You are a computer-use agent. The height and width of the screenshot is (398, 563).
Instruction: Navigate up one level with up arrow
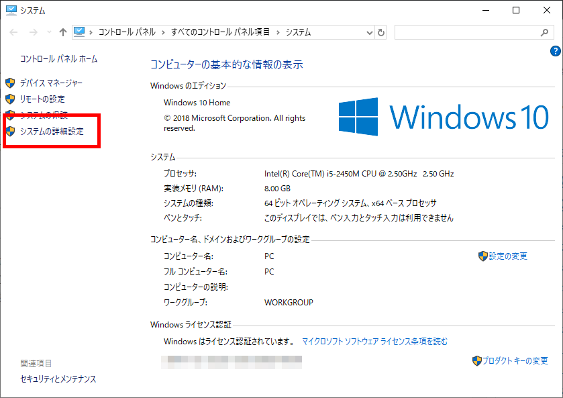pos(62,32)
